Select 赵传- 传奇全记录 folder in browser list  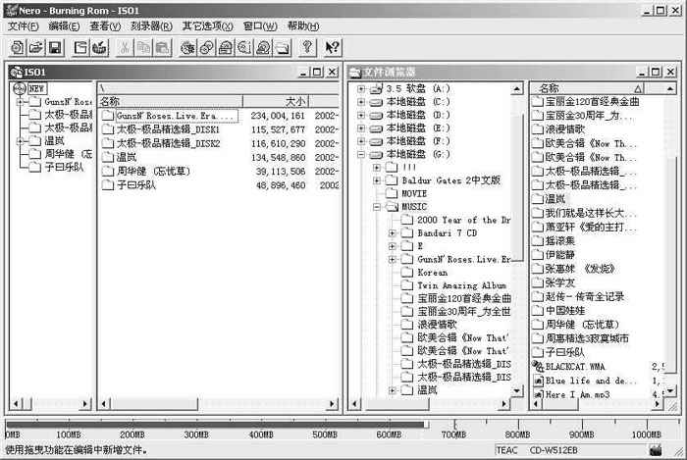coord(578,297)
